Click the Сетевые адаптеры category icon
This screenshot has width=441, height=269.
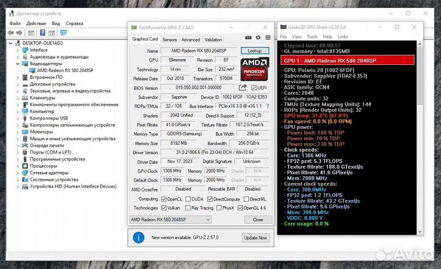tap(25, 172)
